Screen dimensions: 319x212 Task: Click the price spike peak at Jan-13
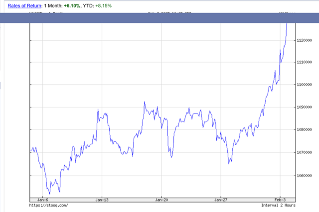point(98,109)
